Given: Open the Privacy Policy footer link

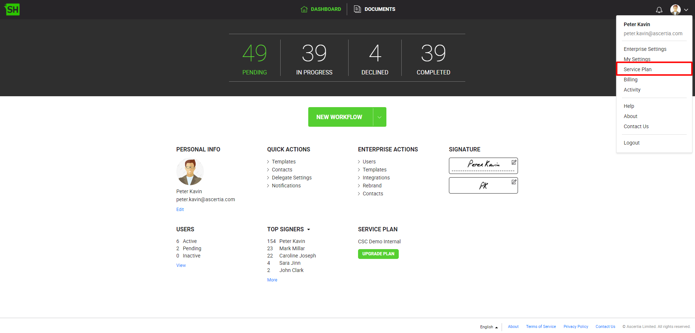Looking at the screenshot, I should tap(575, 326).
